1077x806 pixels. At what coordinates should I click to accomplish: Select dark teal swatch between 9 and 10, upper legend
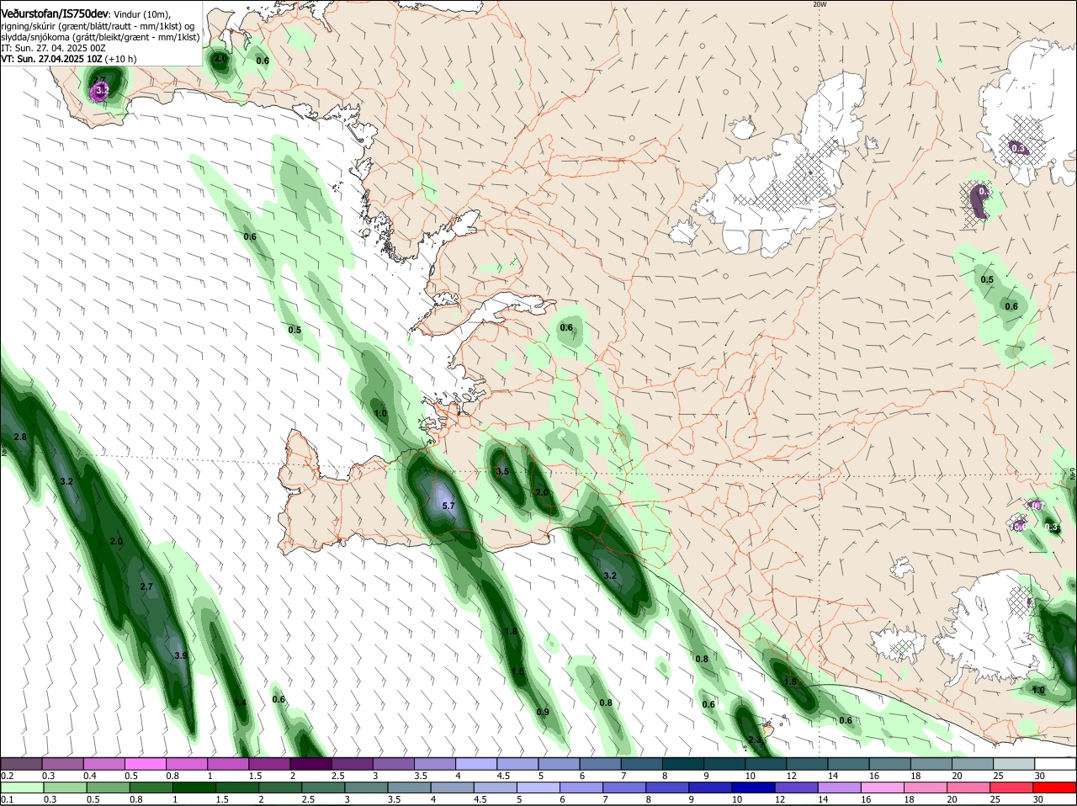pyautogui.click(x=724, y=763)
